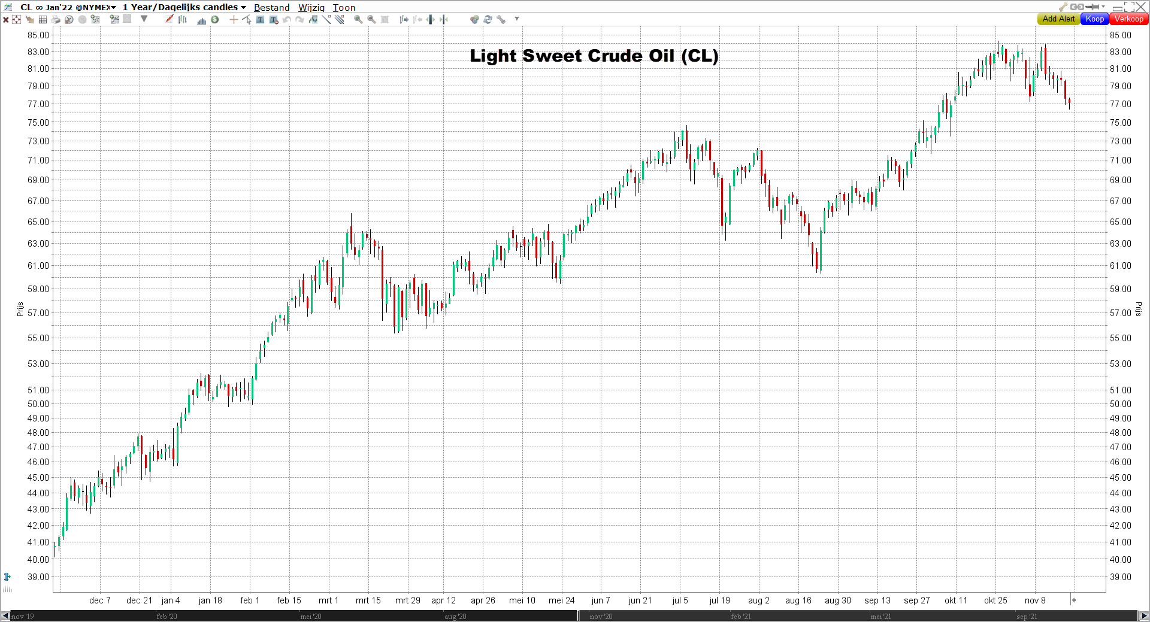The image size is (1150, 622).
Task: Click the redo arrow icon
Action: [299, 20]
